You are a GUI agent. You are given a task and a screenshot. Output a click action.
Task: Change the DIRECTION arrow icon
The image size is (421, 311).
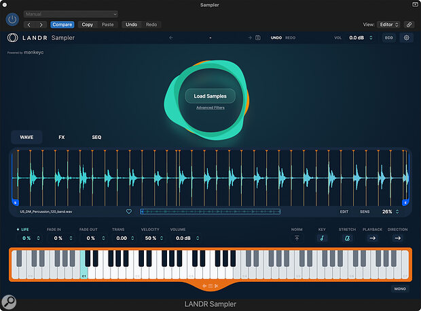click(398, 238)
